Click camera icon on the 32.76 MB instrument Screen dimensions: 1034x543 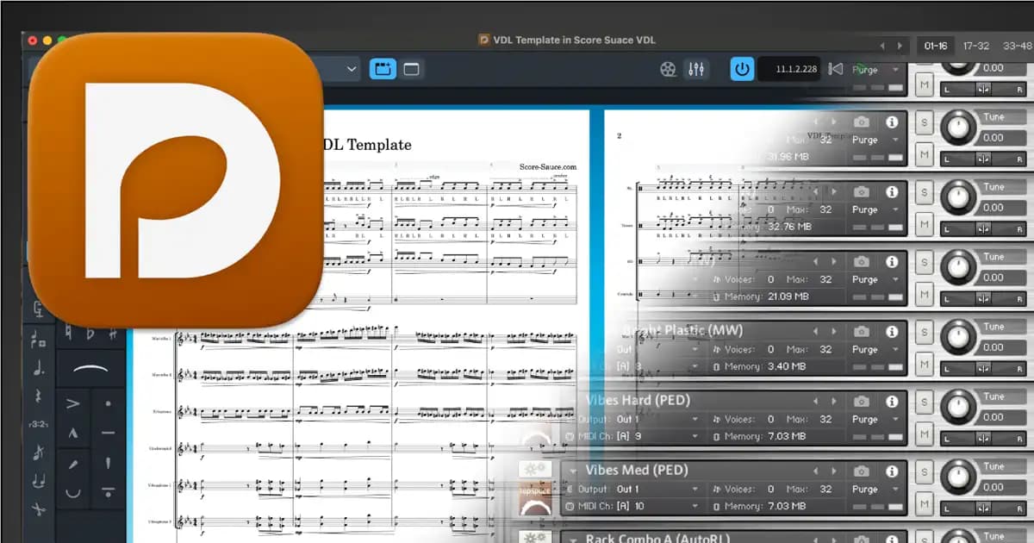point(861,191)
